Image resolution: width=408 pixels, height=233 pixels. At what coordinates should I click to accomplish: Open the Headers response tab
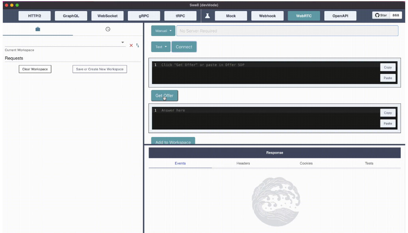243,163
